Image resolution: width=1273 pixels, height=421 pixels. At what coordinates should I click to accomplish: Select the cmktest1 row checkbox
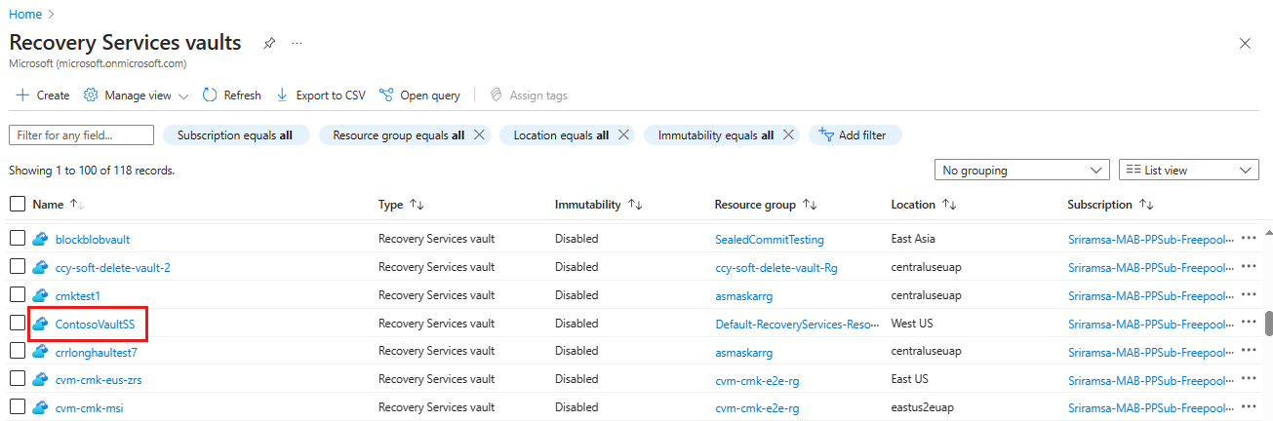(17, 295)
